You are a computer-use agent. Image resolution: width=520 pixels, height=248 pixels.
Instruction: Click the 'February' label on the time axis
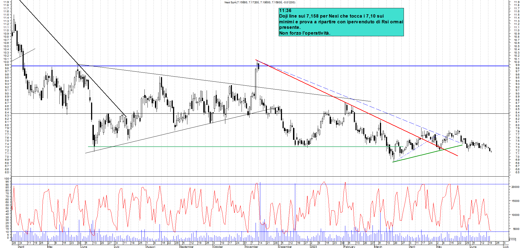click(349, 247)
